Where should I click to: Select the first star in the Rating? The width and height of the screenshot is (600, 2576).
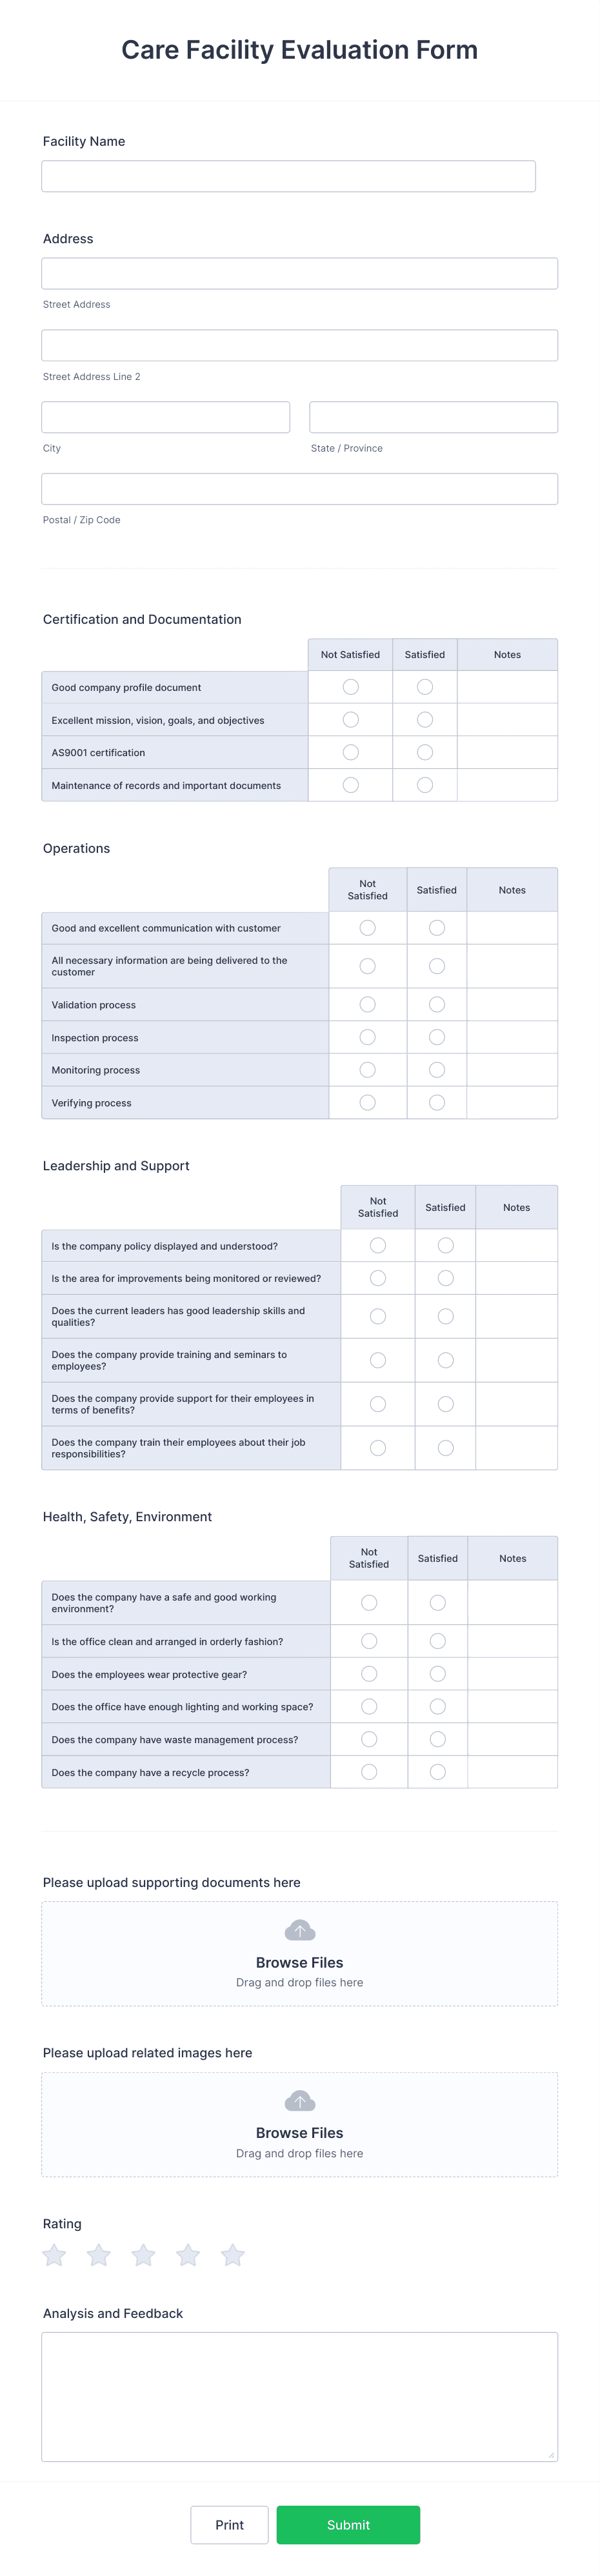click(54, 2256)
